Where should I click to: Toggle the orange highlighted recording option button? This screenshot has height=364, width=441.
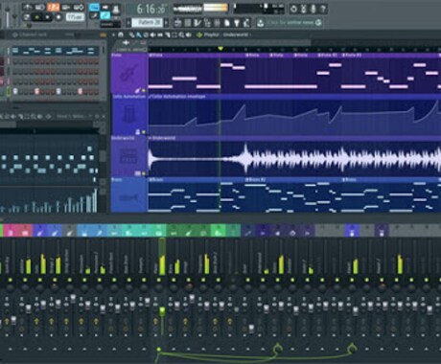53,7
